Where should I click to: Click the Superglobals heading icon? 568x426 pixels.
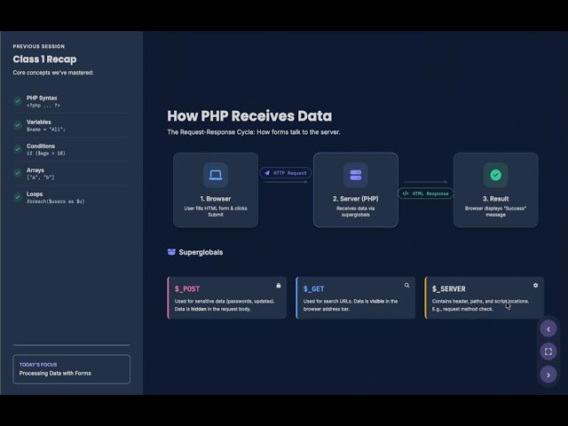171,252
